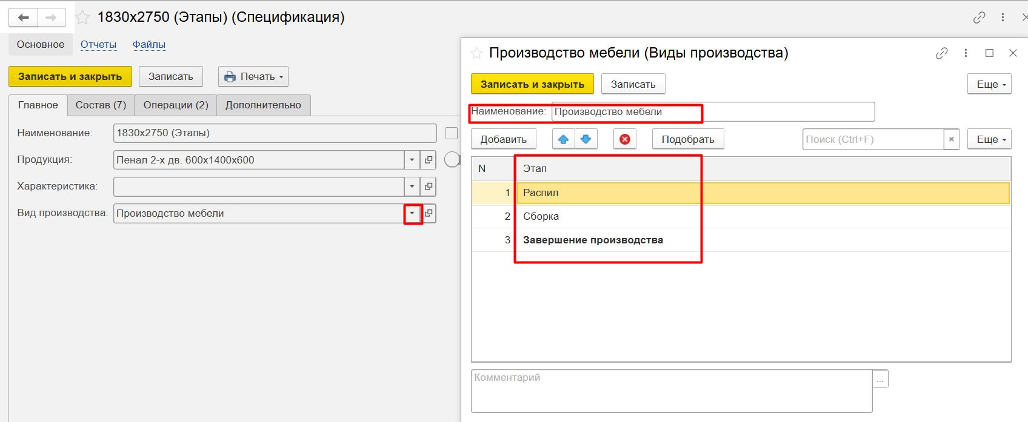
Task: Click Записать in the specification window
Action: (171, 76)
